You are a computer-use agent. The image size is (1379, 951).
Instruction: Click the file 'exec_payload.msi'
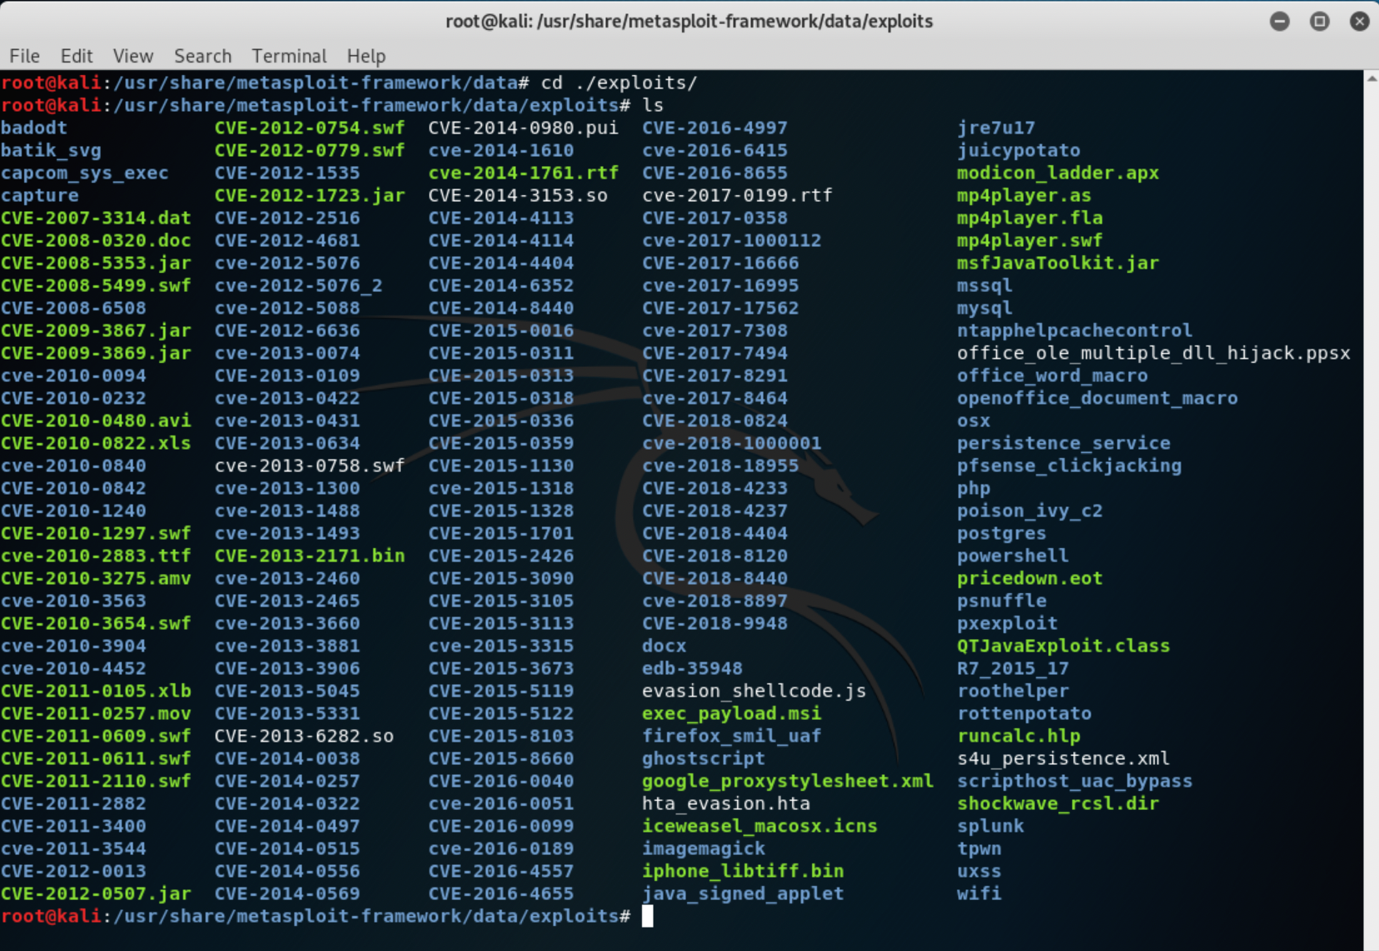click(731, 713)
